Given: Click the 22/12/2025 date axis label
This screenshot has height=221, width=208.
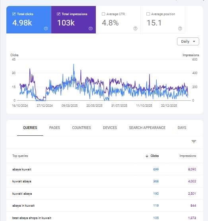Looking at the screenshot, I should coord(169,106).
